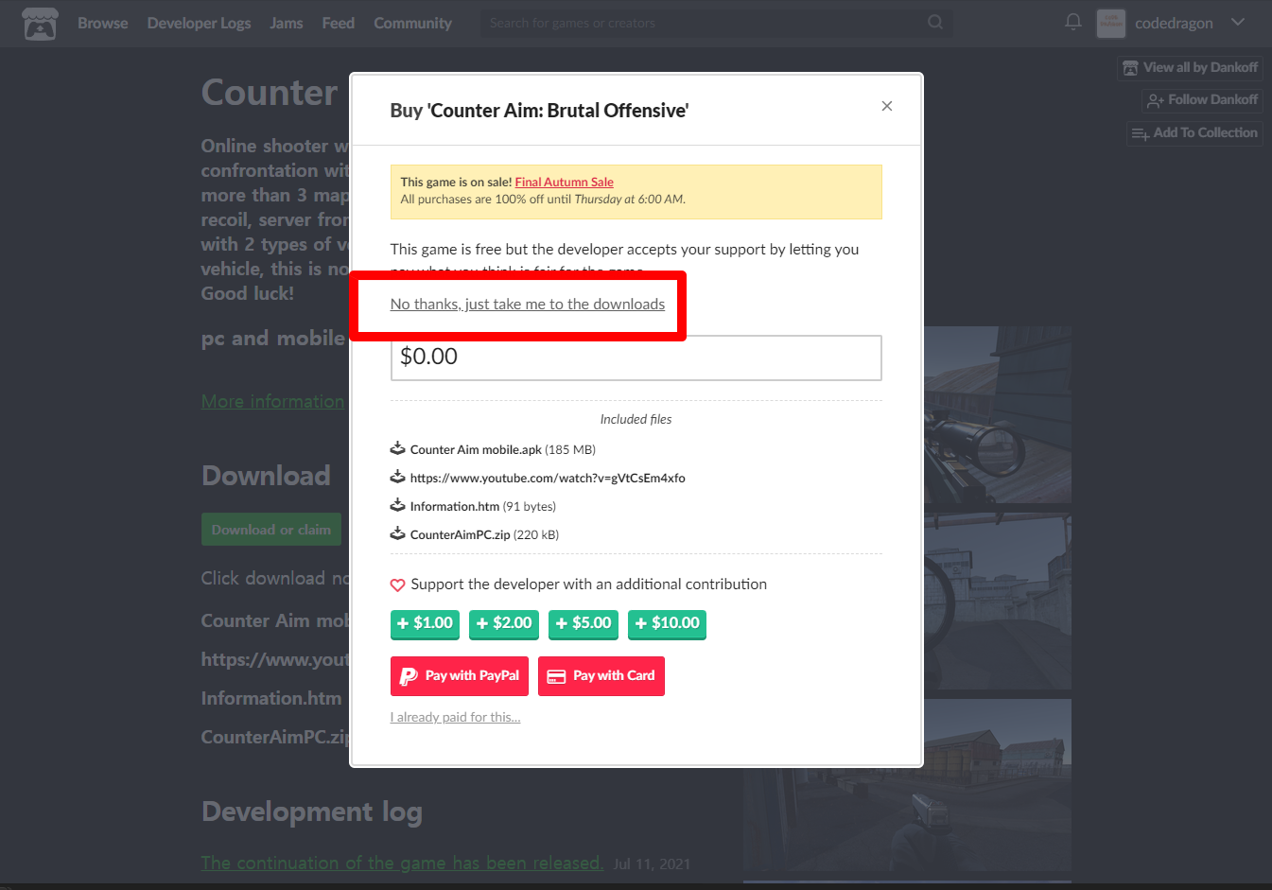Image resolution: width=1272 pixels, height=890 pixels.
Task: Click download icon beside Information.htm
Action: pos(397,505)
